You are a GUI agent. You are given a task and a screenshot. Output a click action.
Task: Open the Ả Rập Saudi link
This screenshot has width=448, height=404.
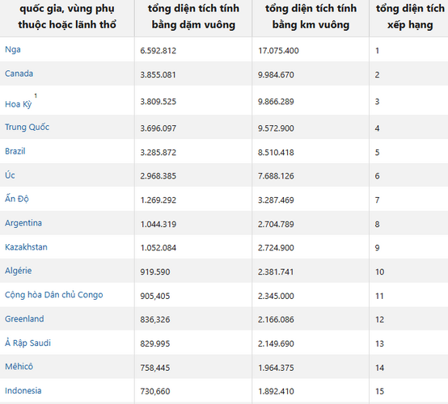point(27,343)
